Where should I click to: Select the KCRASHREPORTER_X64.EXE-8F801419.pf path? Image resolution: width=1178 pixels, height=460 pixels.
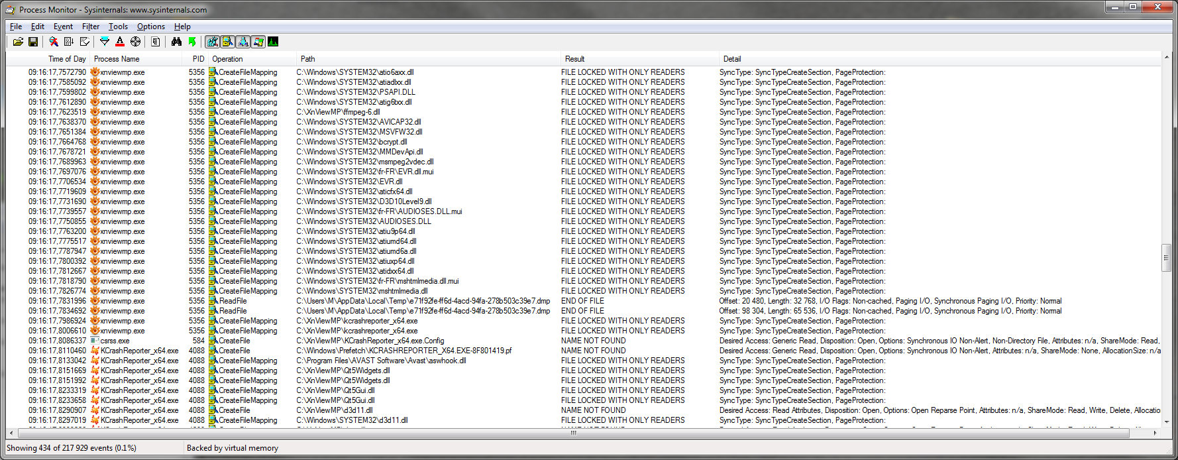click(403, 351)
